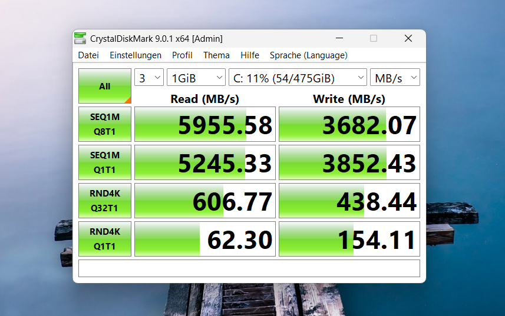Click the SEQ1M Q8T1 read result 5955.58

coord(205,124)
